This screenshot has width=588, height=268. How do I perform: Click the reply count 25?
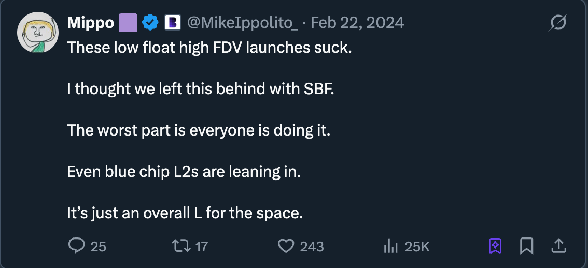click(x=99, y=247)
